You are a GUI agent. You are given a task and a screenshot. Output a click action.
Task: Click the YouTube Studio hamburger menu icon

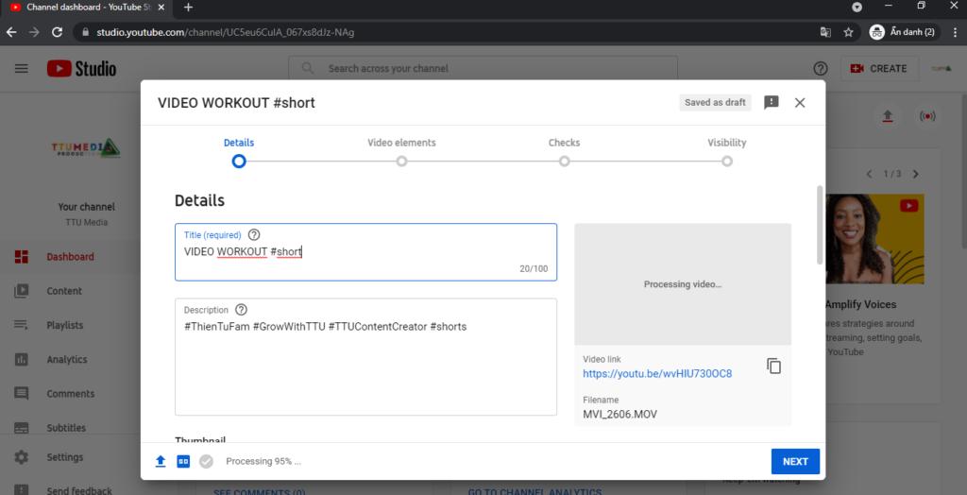point(22,68)
